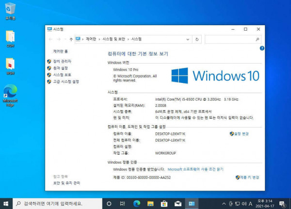Open 시스템 보호 link
The width and height of the screenshot is (291, 209).
point(62,75)
